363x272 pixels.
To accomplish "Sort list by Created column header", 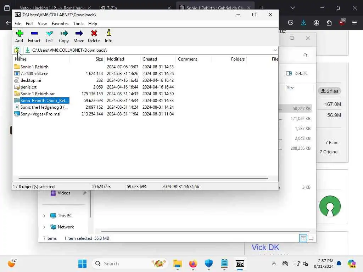I will click(158, 59).
